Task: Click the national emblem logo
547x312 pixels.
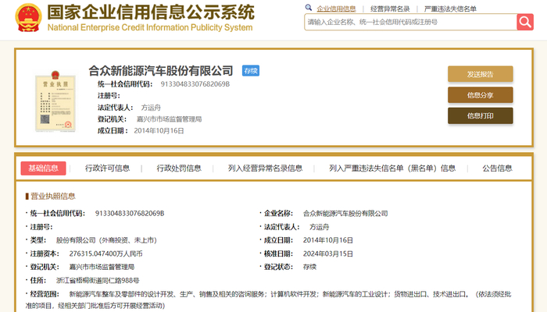Action: pos(29,17)
